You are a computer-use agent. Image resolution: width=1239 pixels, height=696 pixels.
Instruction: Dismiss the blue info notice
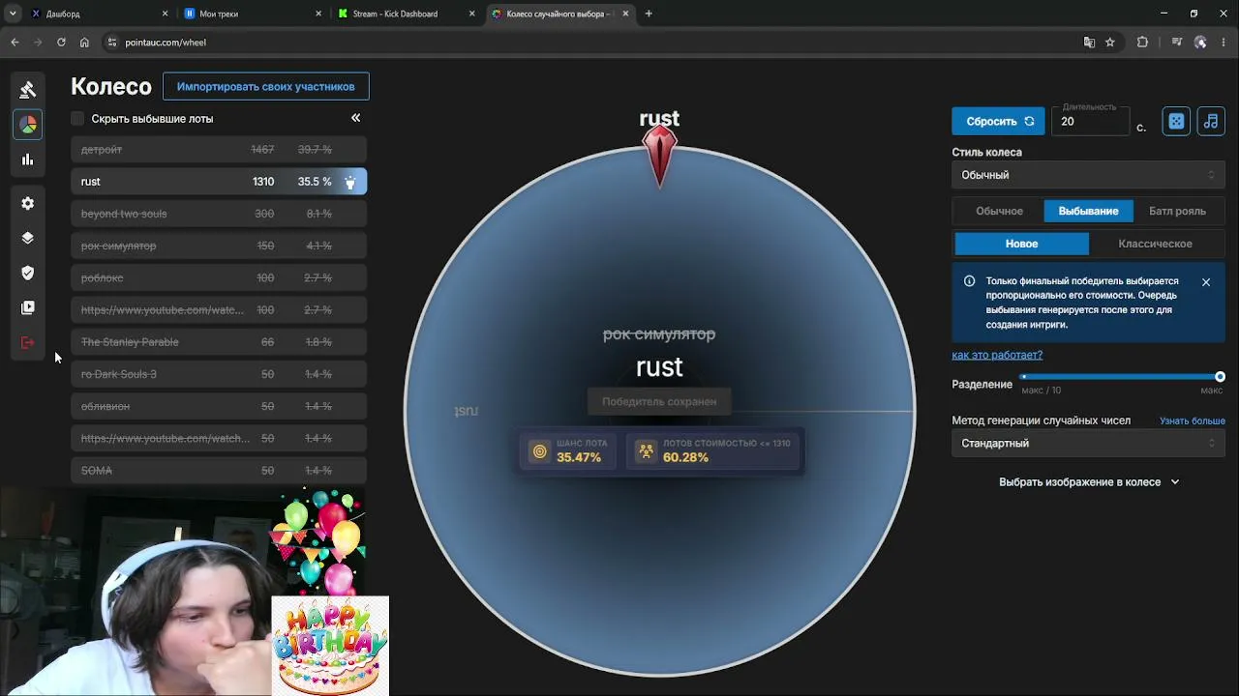[x=1206, y=282]
